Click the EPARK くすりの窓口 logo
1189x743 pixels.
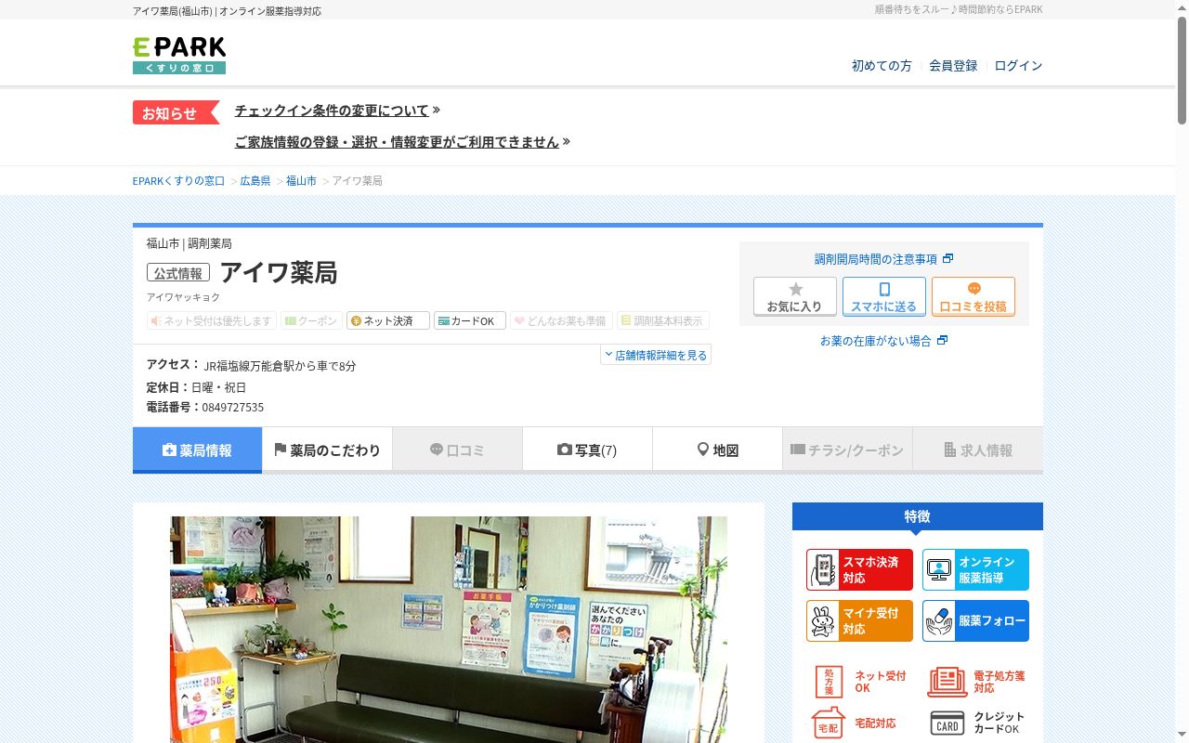[179, 56]
